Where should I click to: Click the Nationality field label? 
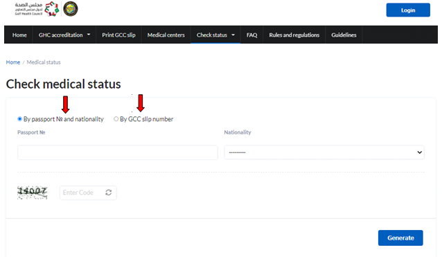point(238,132)
